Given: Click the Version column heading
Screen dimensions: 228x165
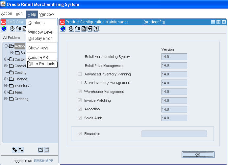Looking at the screenshot, I should 168,49.
